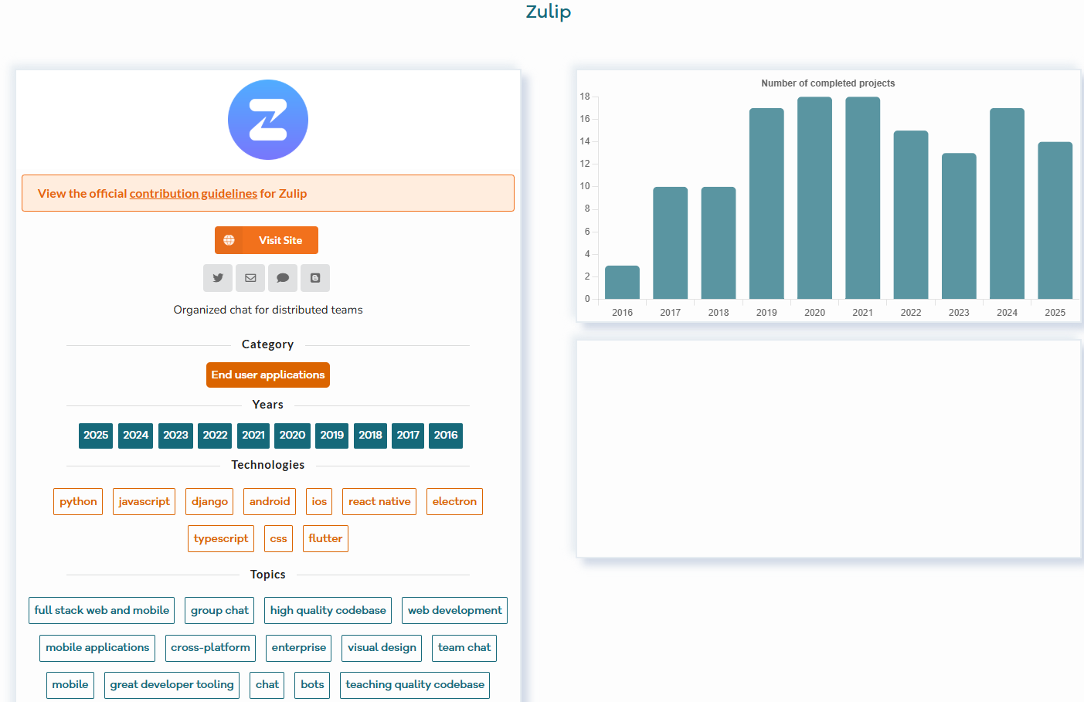This screenshot has height=702, width=1084.
Task: Click the 2020 bar in the chart
Action: (814, 198)
